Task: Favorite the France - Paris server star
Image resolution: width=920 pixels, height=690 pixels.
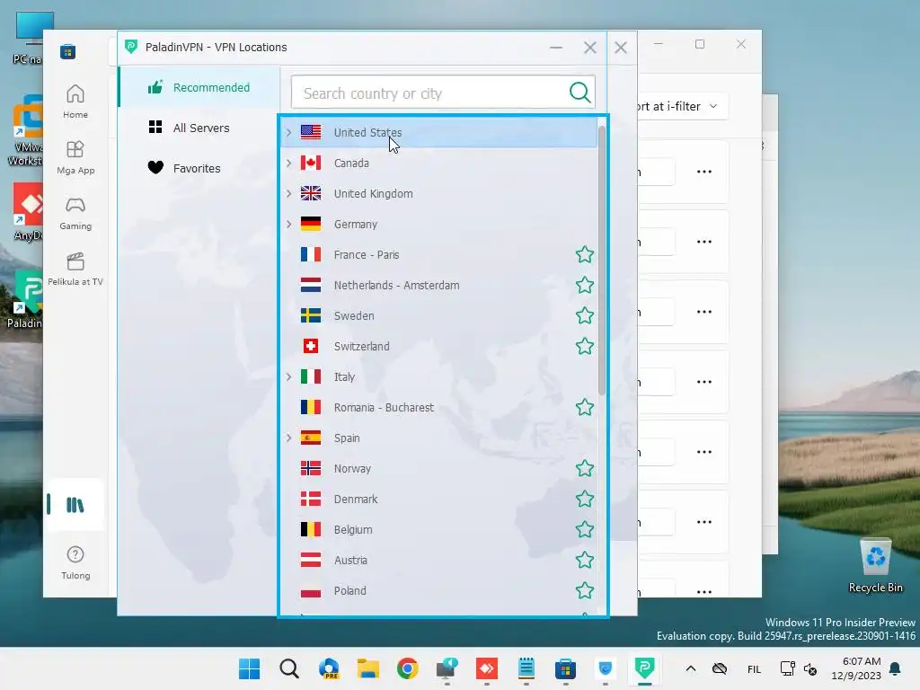Action: tap(584, 254)
